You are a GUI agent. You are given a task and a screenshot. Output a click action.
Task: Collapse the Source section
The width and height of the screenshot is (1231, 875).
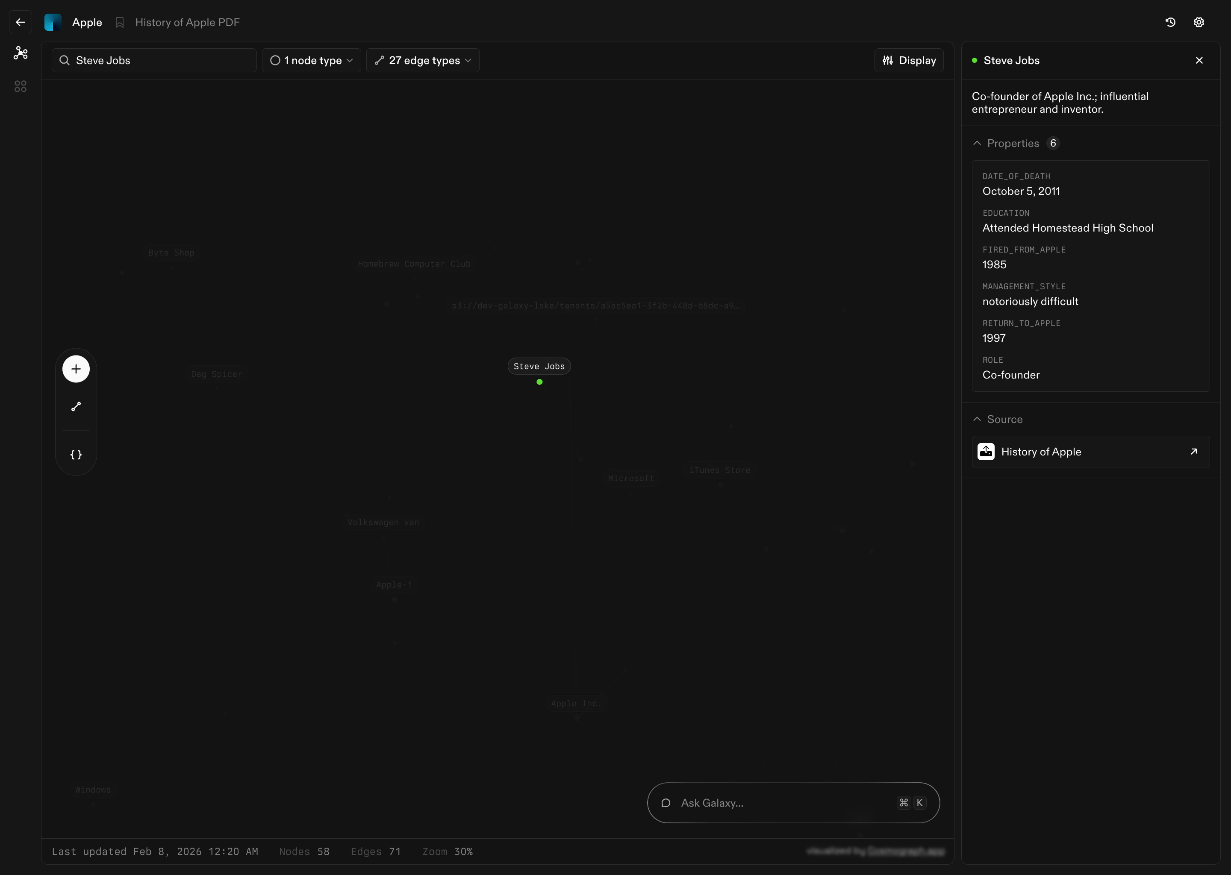pos(977,419)
